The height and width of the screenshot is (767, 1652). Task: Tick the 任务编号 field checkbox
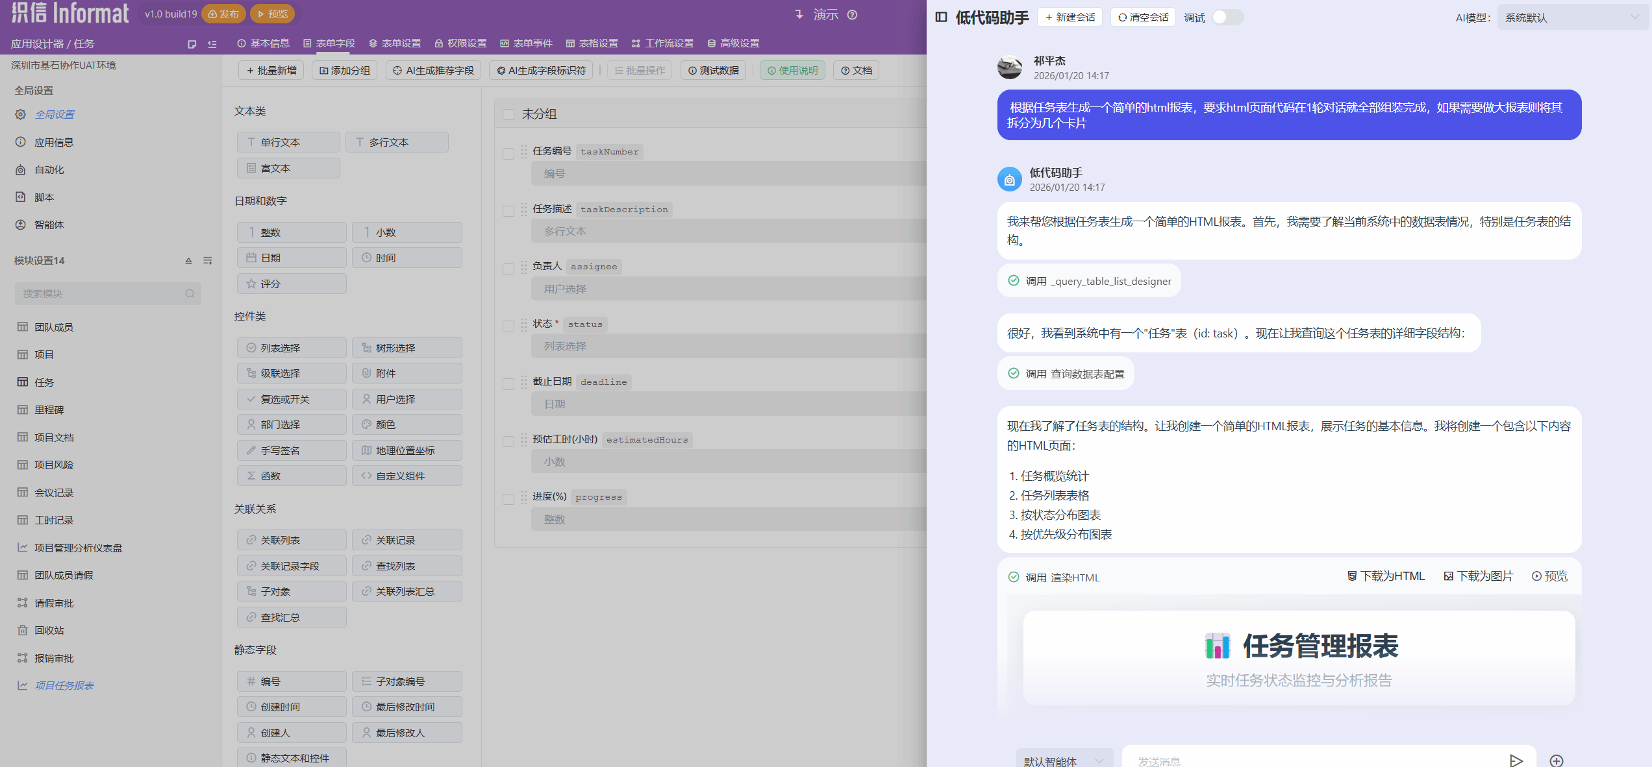coord(508,153)
